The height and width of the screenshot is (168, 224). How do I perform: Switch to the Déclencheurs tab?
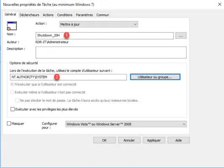click(x=29, y=15)
